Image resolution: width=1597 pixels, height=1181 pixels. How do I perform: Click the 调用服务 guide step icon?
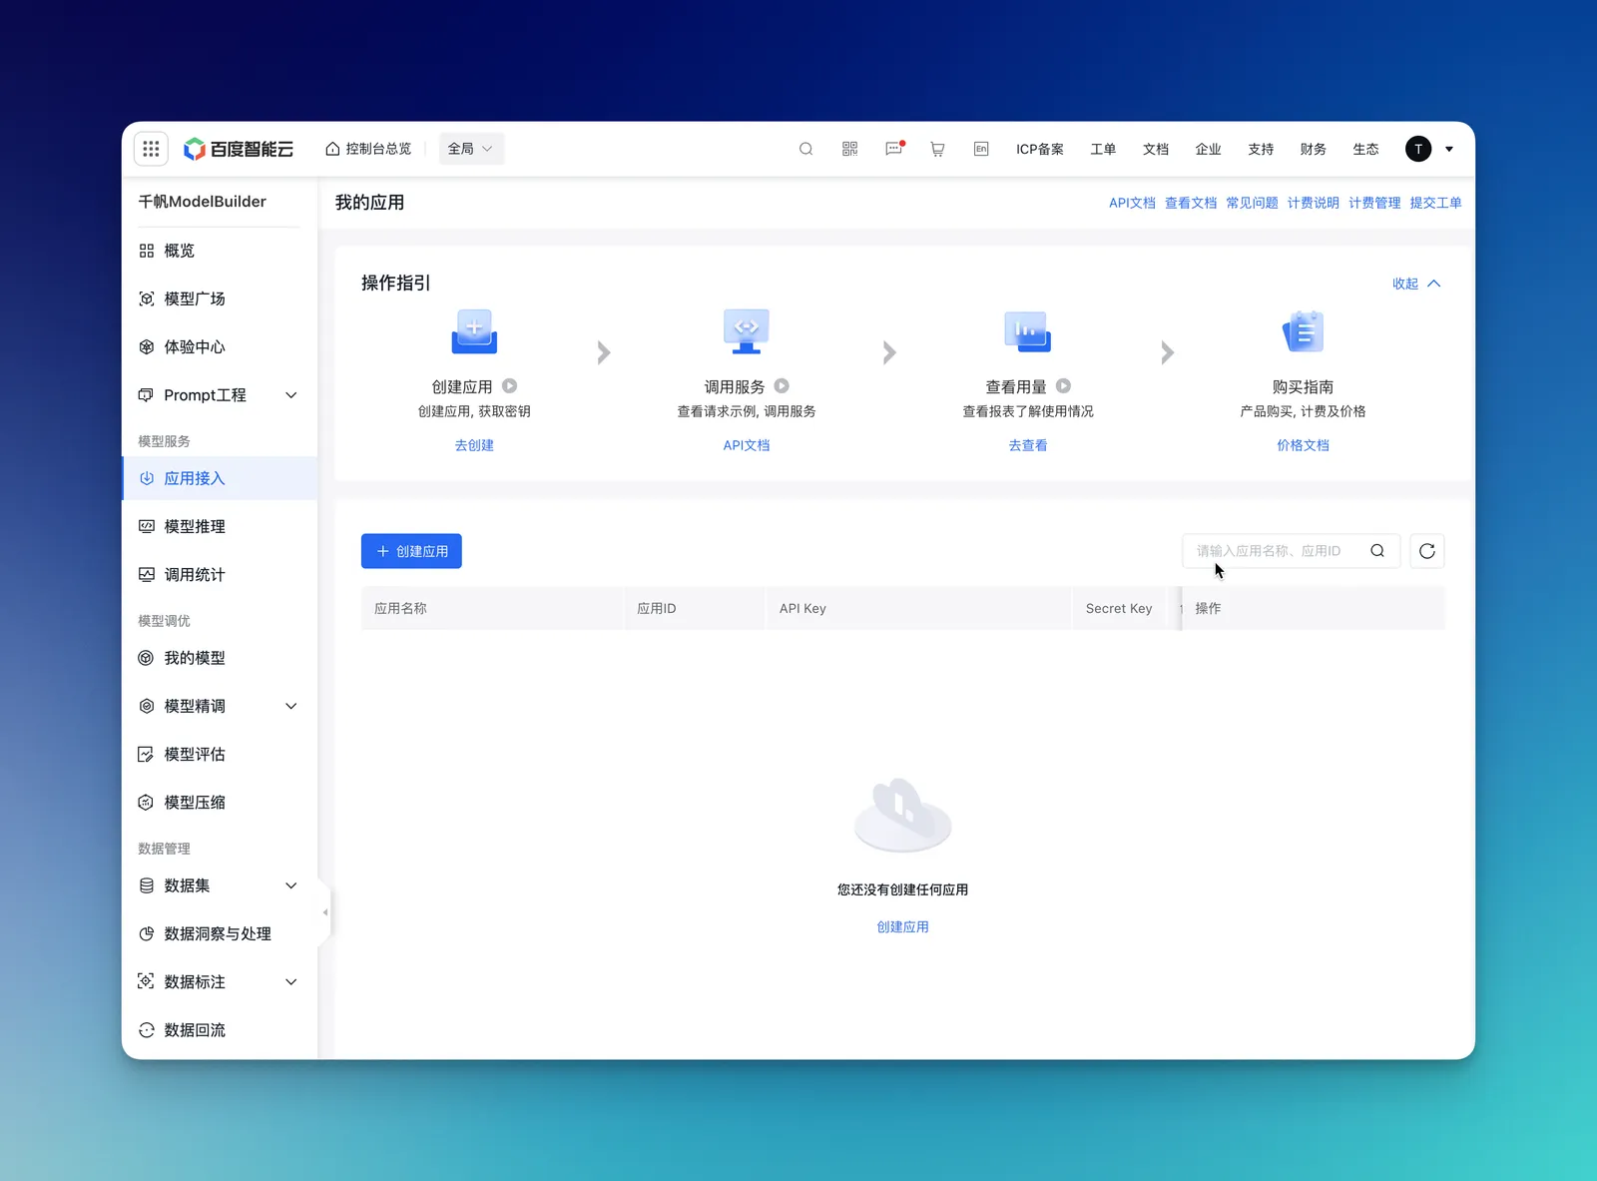[747, 332]
